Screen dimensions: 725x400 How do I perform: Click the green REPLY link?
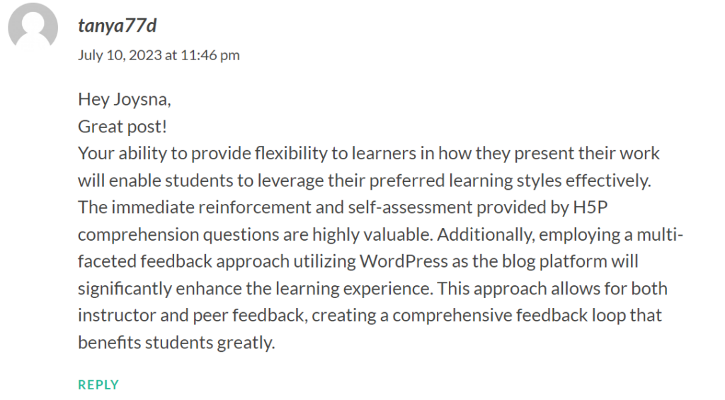[98, 384]
